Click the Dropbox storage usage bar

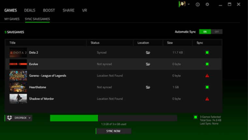[113, 118]
